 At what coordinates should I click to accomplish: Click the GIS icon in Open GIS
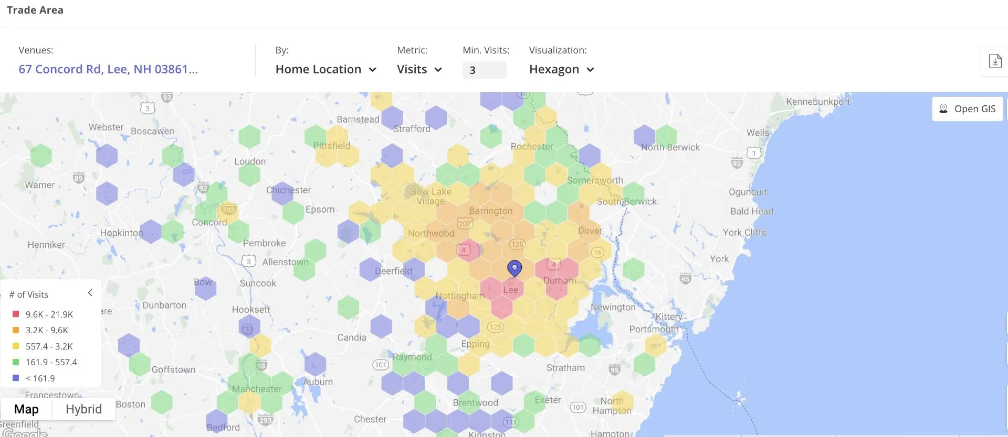pos(943,108)
